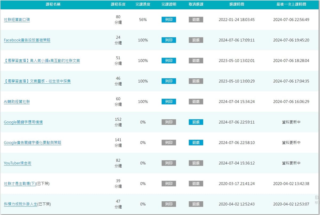Viewport: 320px width, 215px height.
Task: Click 退選 button for AI輔助經營社群
Action: click(x=196, y=102)
